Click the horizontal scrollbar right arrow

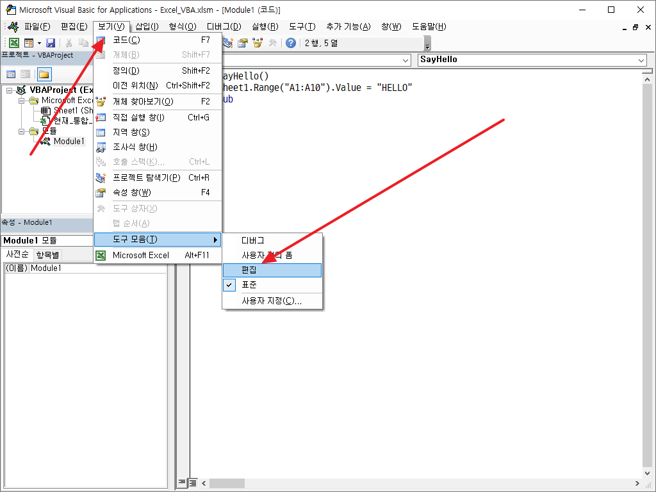637,483
